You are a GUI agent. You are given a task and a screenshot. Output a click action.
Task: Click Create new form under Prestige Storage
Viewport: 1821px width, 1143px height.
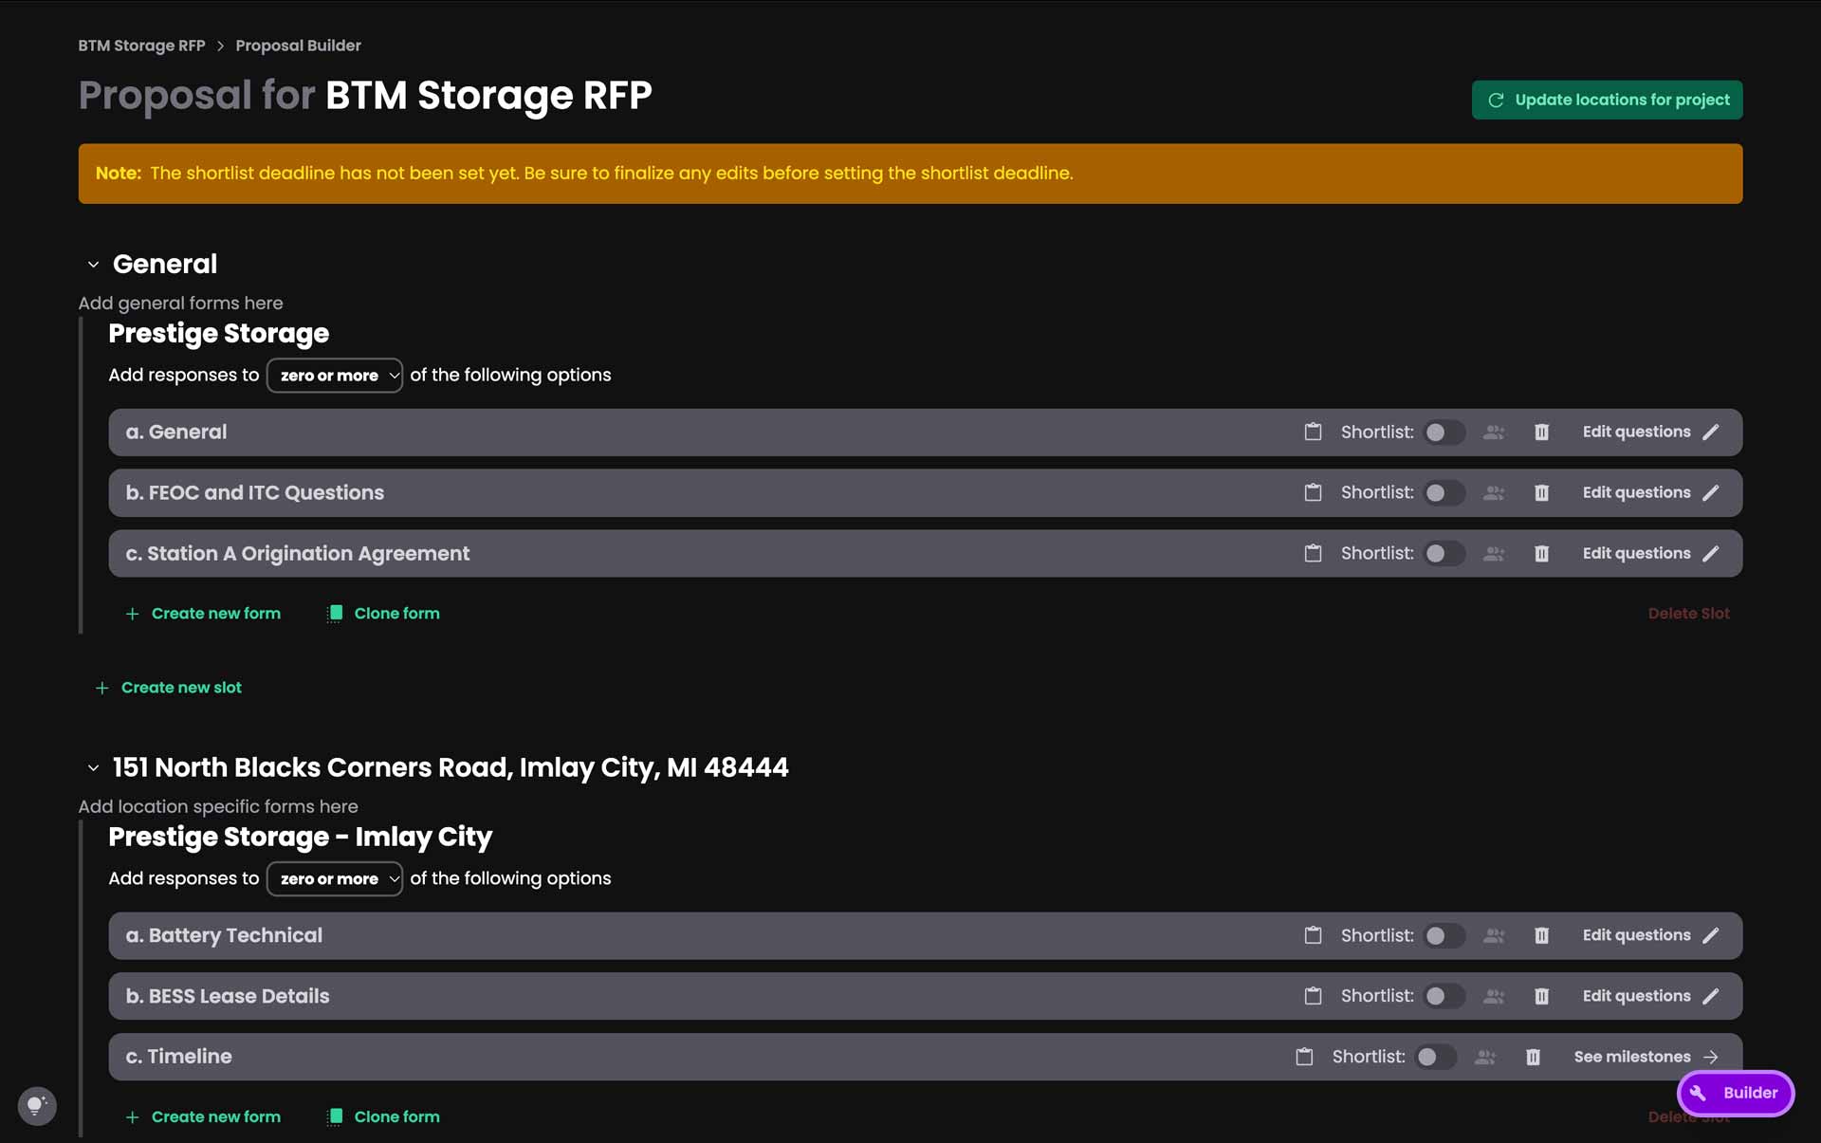click(x=203, y=614)
